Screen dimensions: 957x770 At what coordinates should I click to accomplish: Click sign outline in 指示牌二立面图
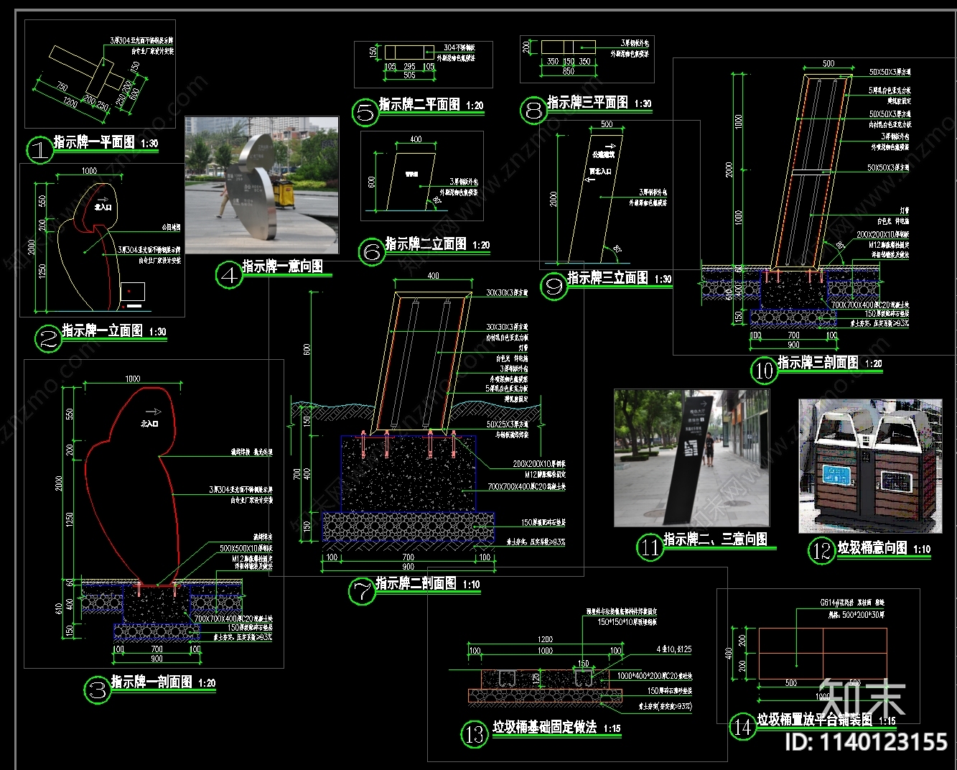(412, 181)
